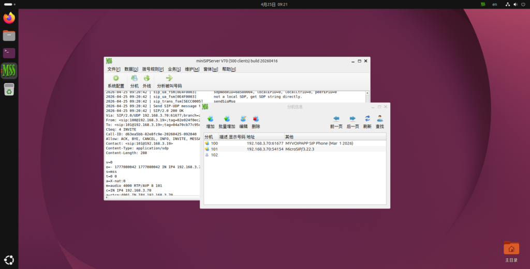Click volume icon in top bar
Screen dimensions: 530x269
point(515,4)
